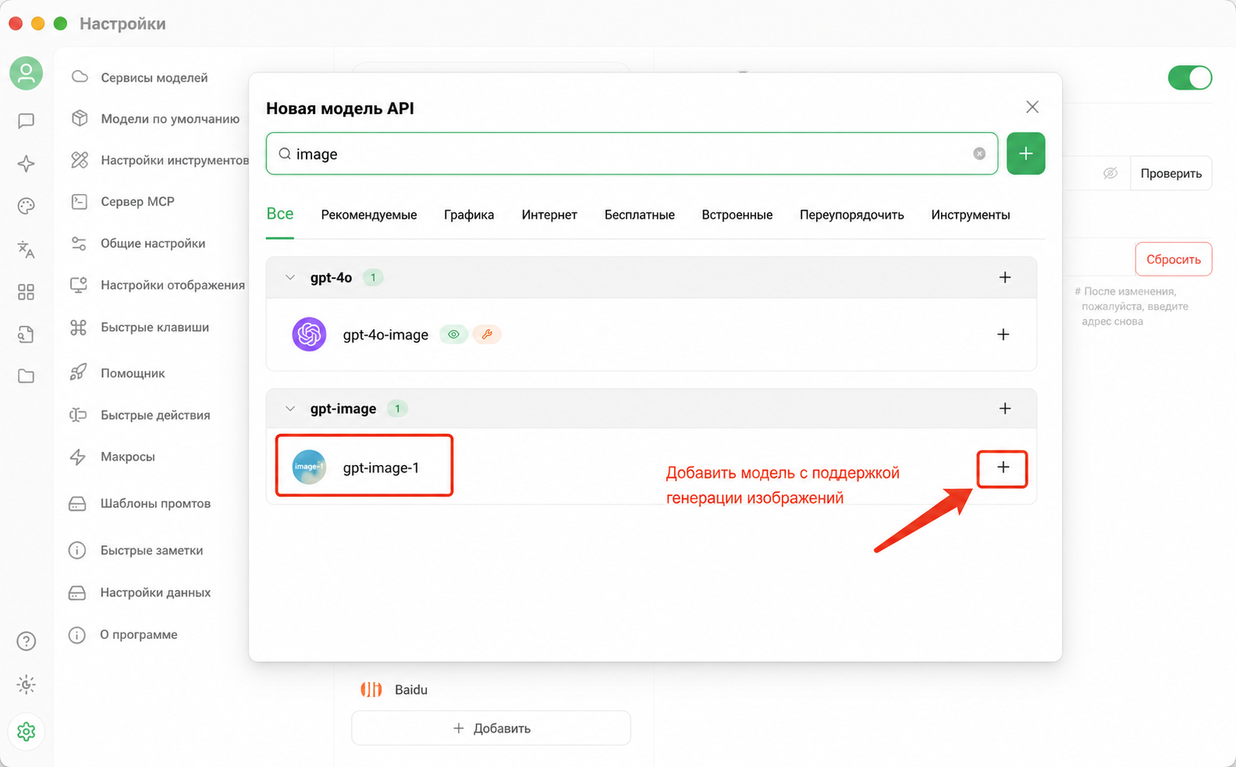Toggle API key visibility eye icon
This screenshot has height=767, width=1236.
coord(1110,173)
